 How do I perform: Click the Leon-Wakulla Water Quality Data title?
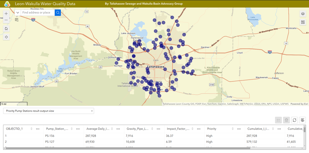[45, 4]
